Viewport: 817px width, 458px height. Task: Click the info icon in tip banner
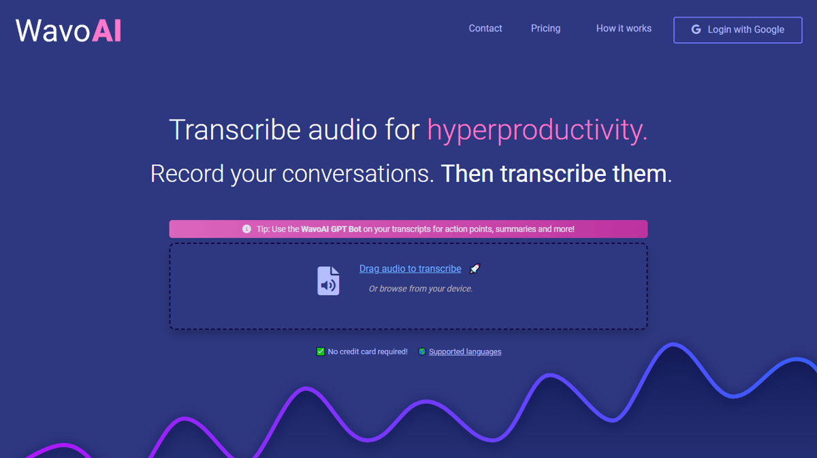coord(246,229)
